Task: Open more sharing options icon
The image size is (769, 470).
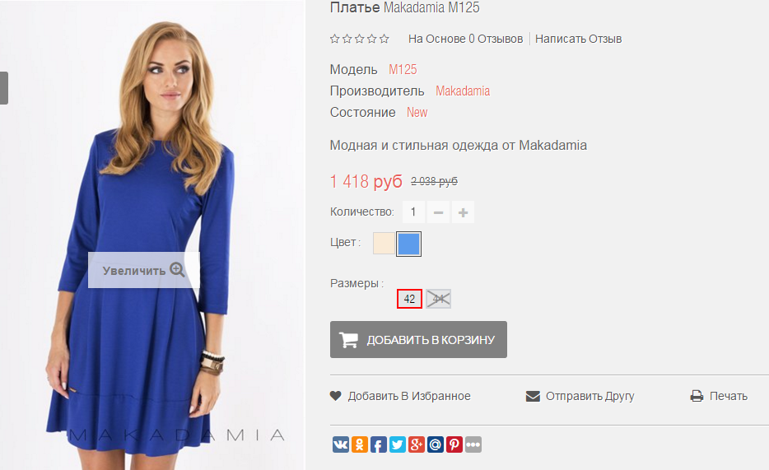Action: [473, 444]
